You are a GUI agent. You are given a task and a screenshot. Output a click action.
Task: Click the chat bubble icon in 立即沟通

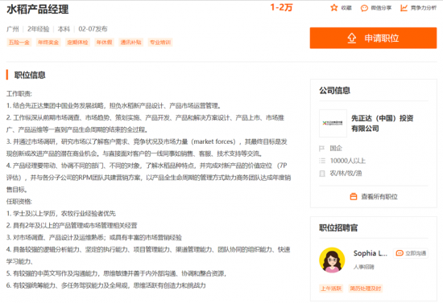pyautogui.click(x=400, y=253)
